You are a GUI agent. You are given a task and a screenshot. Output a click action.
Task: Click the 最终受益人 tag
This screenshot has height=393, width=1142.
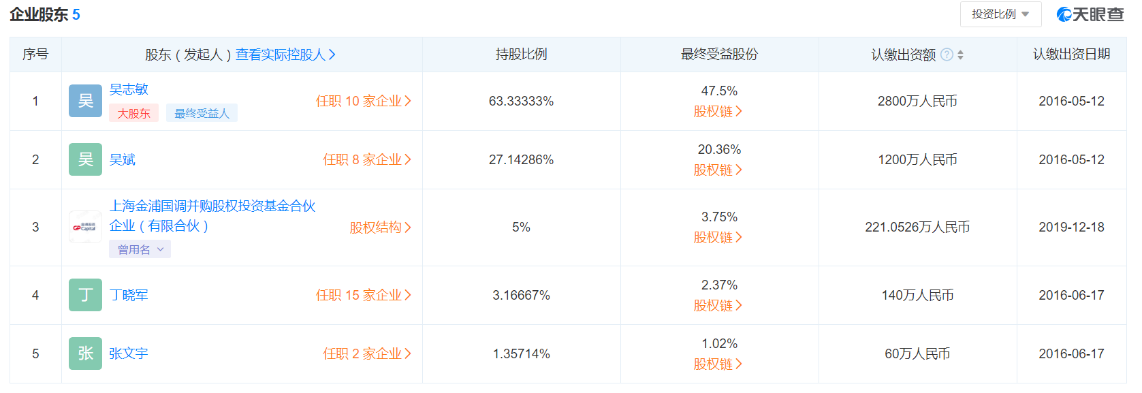[x=202, y=113]
